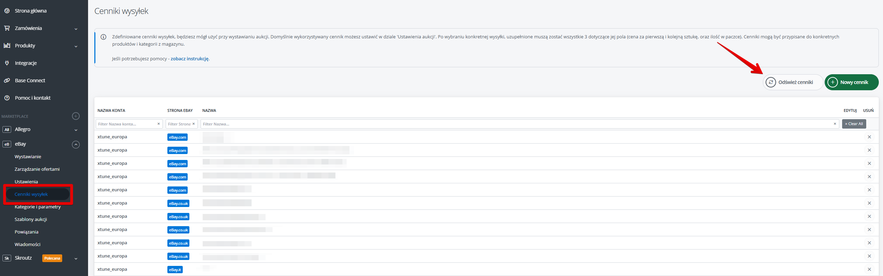
Task: Click the Base Connect link icon
Action: coord(7,80)
